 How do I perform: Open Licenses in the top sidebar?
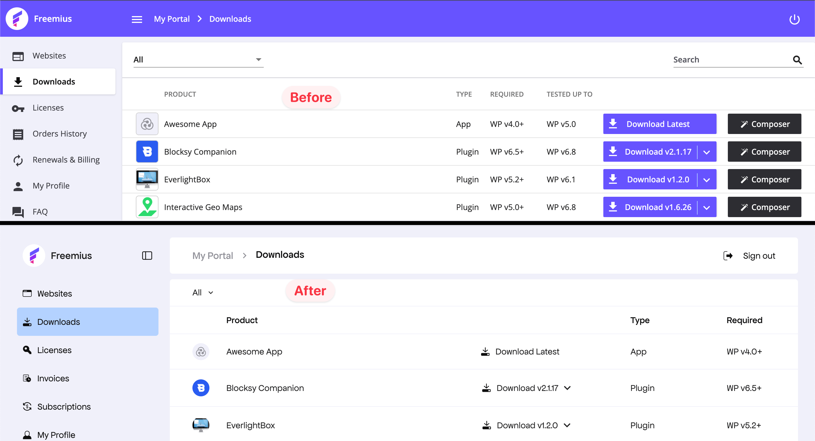48,108
